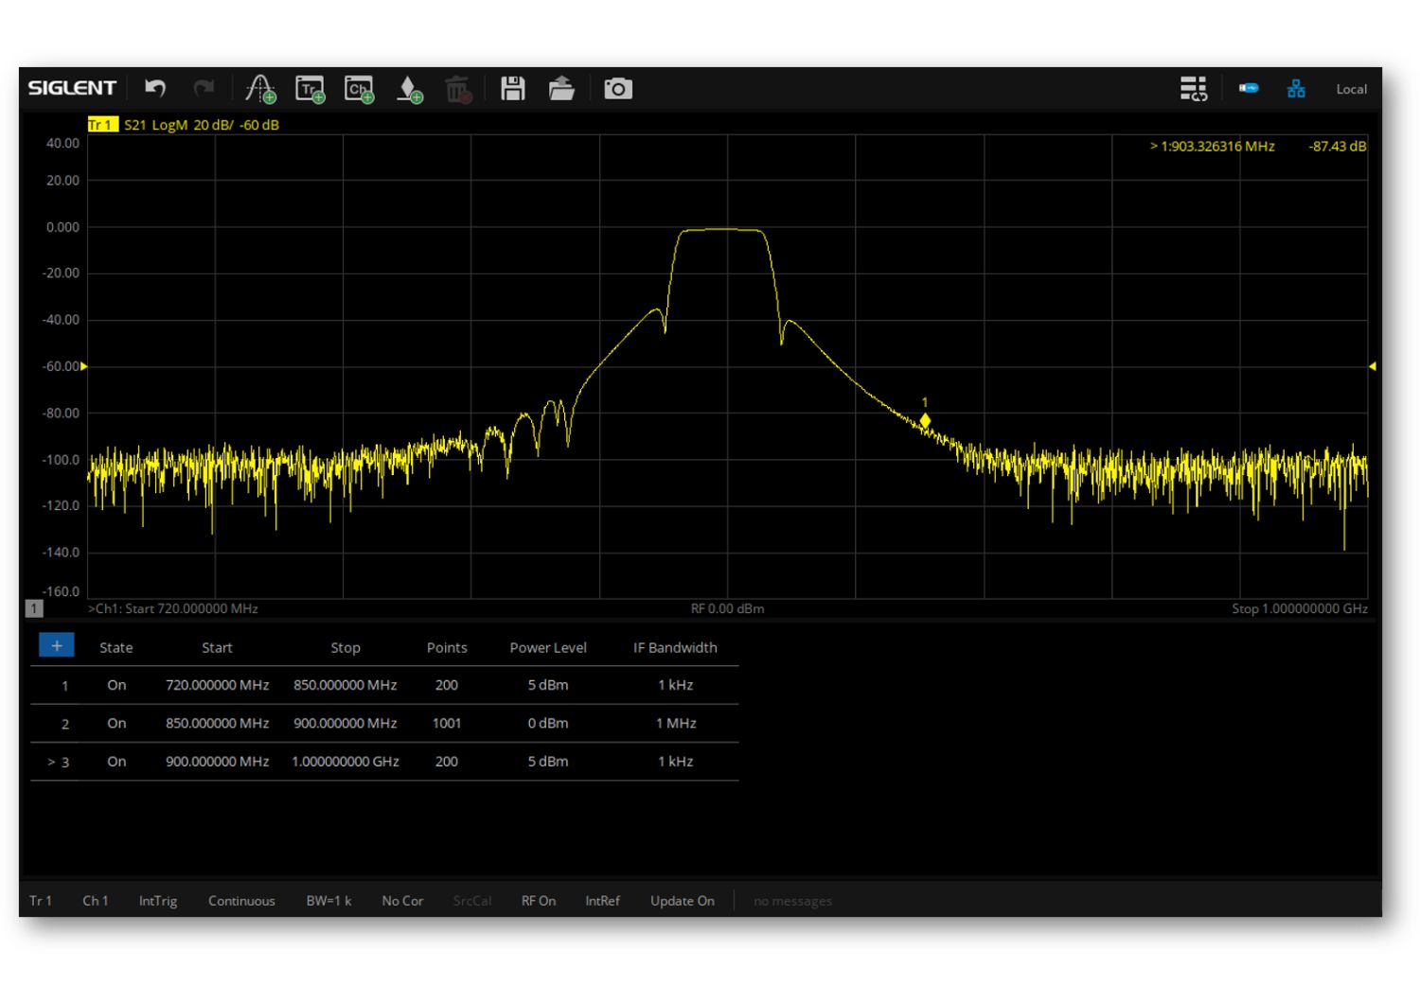Toggle State On for segment 1
Image resolution: width=1420 pixels, height=1003 pixels.
tap(116, 685)
